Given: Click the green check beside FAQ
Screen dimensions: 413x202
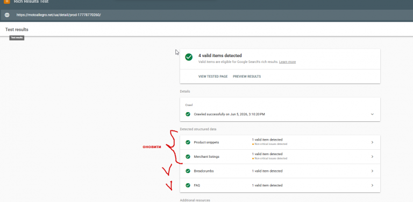Looking at the screenshot, I should [x=188, y=185].
